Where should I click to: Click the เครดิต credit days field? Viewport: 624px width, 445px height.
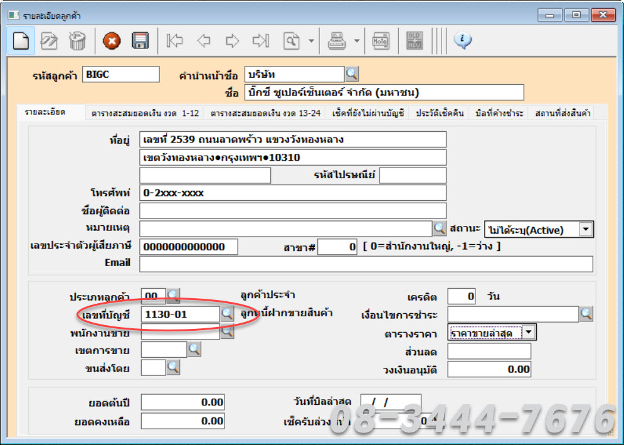tap(461, 296)
